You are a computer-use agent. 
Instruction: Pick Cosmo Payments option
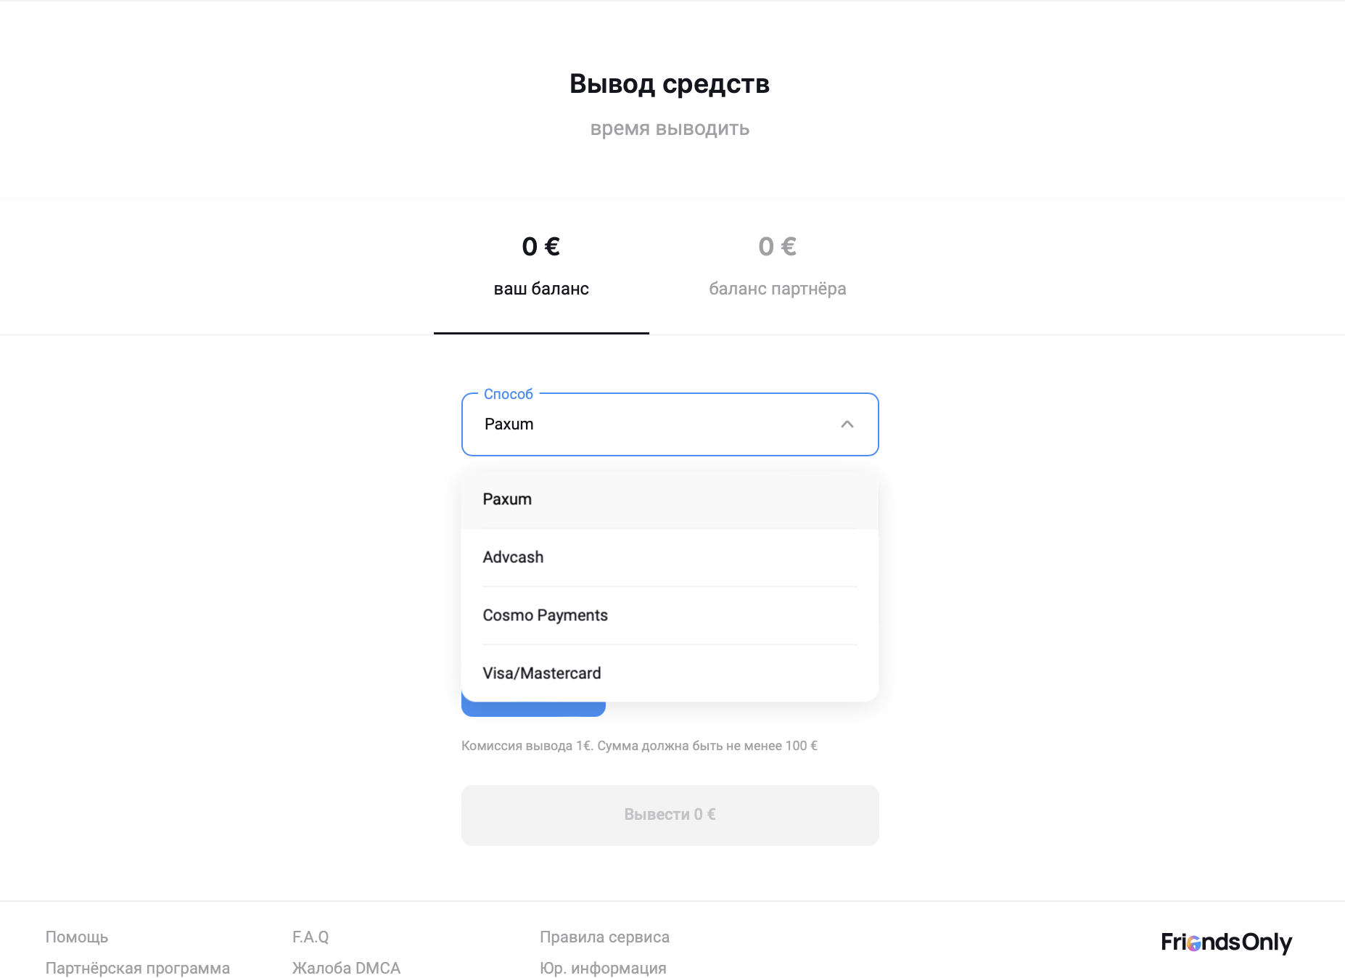click(x=545, y=615)
